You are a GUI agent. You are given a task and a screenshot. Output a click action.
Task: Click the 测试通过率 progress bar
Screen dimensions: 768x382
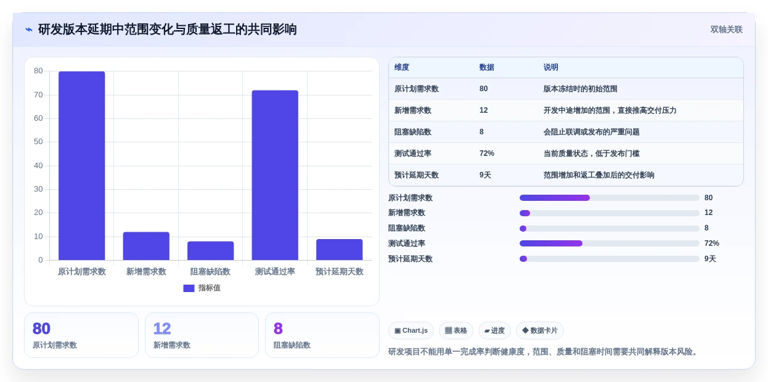pyautogui.click(x=610, y=243)
